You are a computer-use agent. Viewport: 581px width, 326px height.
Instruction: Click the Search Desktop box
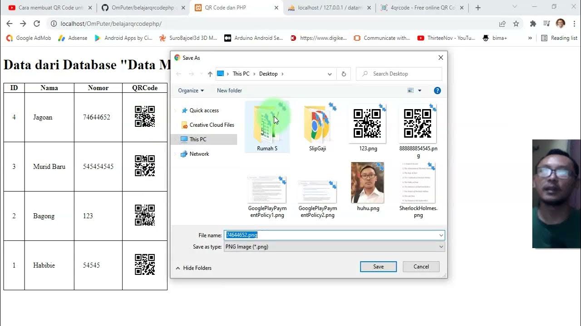tap(399, 74)
